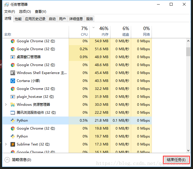Screen dimensions: 193x169
Task: Sort by the CPU column header
Action: point(79,32)
